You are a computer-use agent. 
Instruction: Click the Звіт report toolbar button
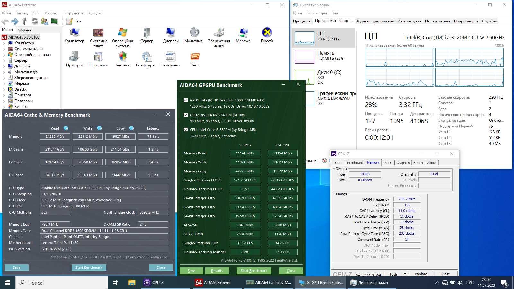tap(74, 21)
